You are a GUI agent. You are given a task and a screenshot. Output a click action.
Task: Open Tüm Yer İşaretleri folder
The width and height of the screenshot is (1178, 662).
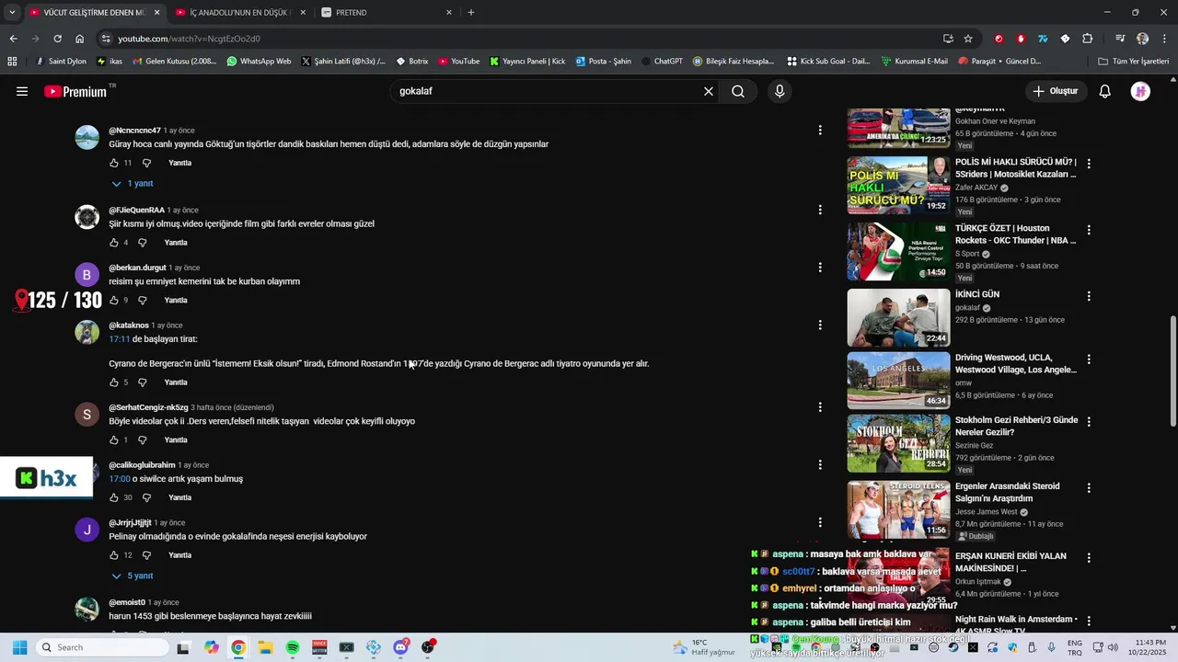[x=1133, y=62]
